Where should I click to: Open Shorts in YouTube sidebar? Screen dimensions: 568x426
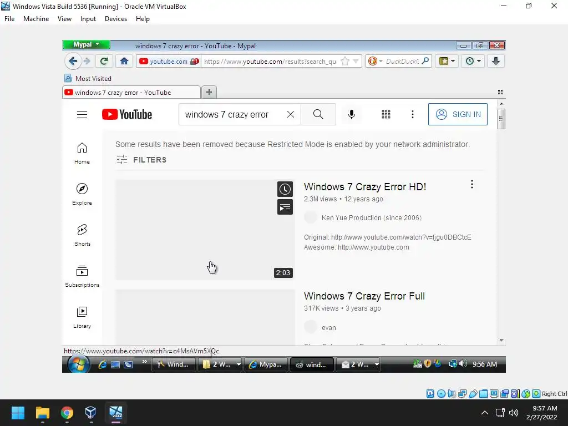[x=82, y=235]
